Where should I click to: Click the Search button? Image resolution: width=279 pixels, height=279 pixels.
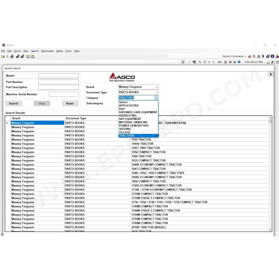click(x=14, y=103)
